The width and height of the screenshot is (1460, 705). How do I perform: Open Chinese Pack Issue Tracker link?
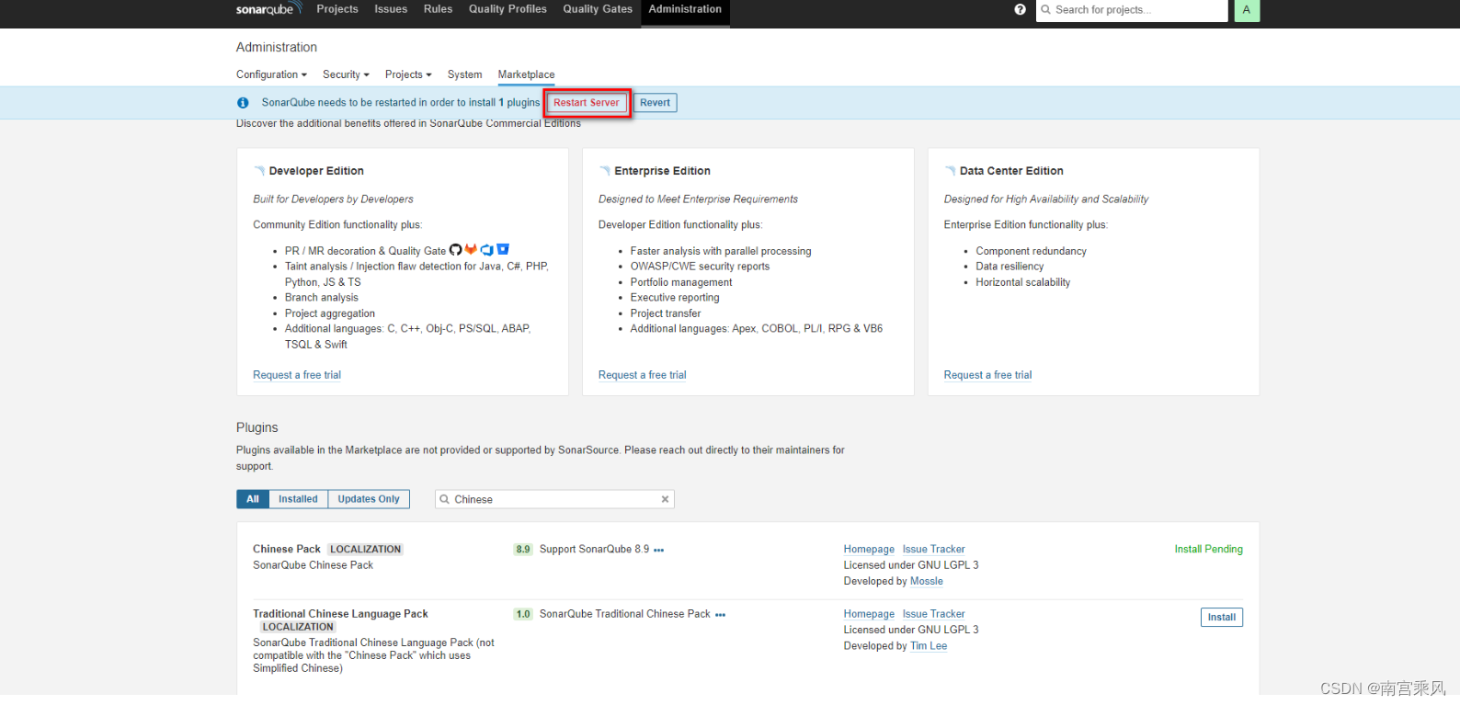[x=933, y=550]
